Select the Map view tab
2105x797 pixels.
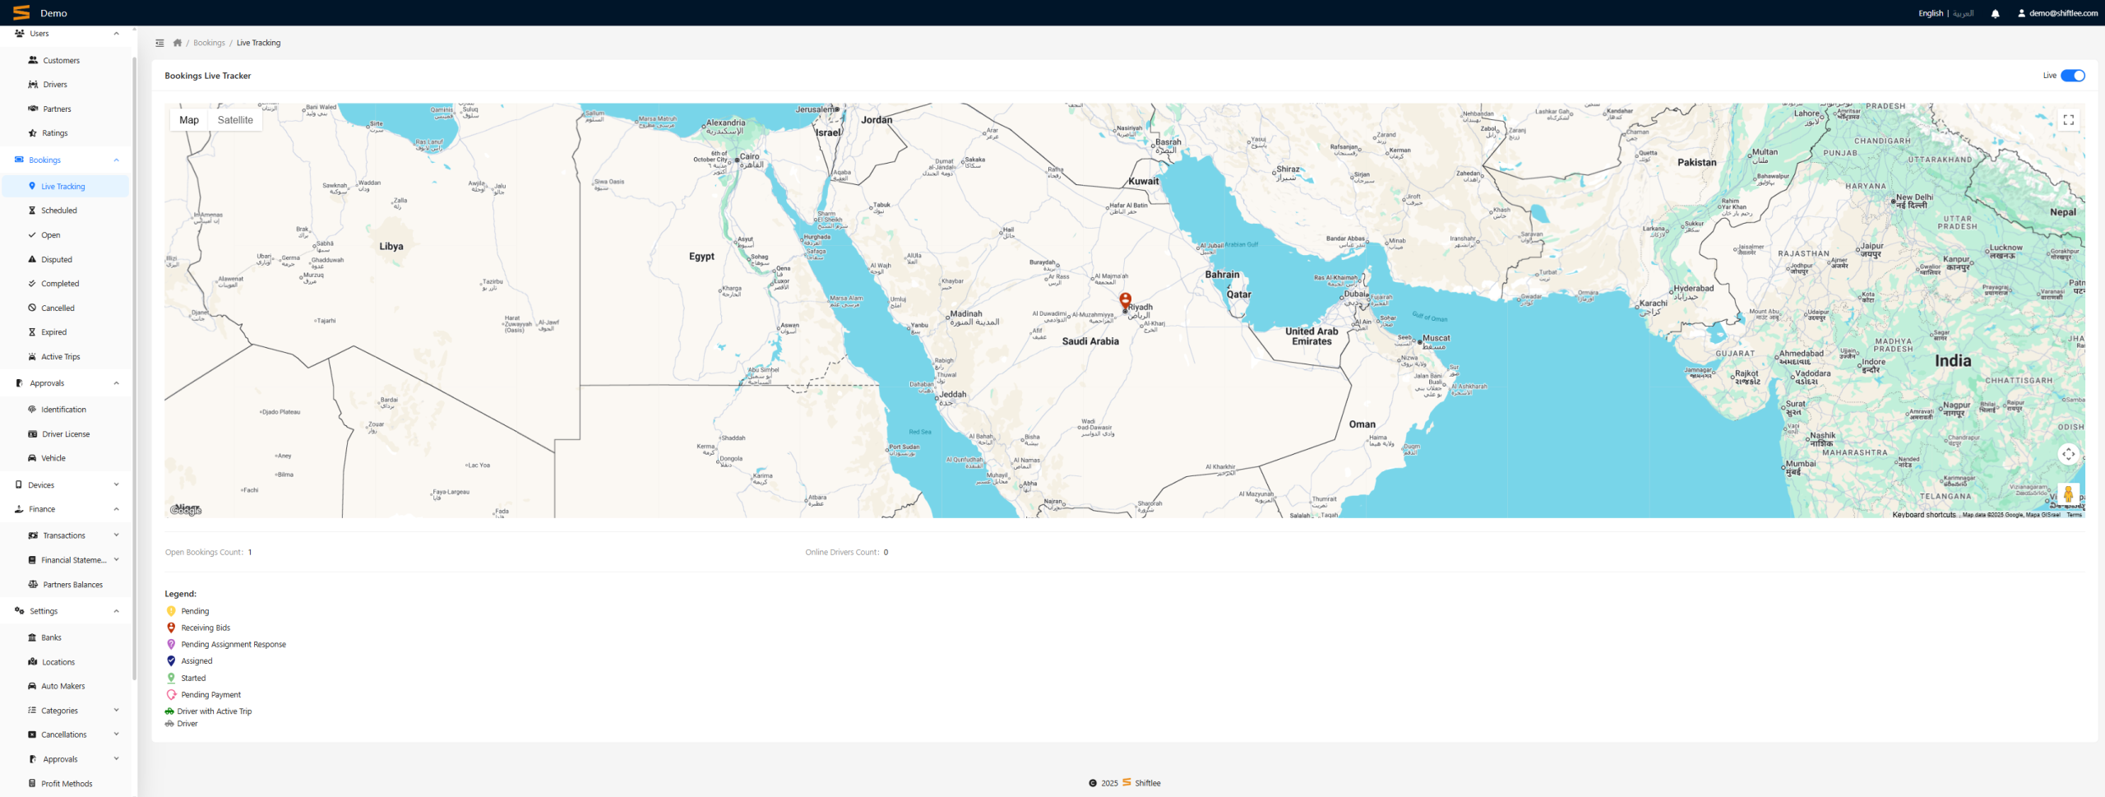pos(189,120)
